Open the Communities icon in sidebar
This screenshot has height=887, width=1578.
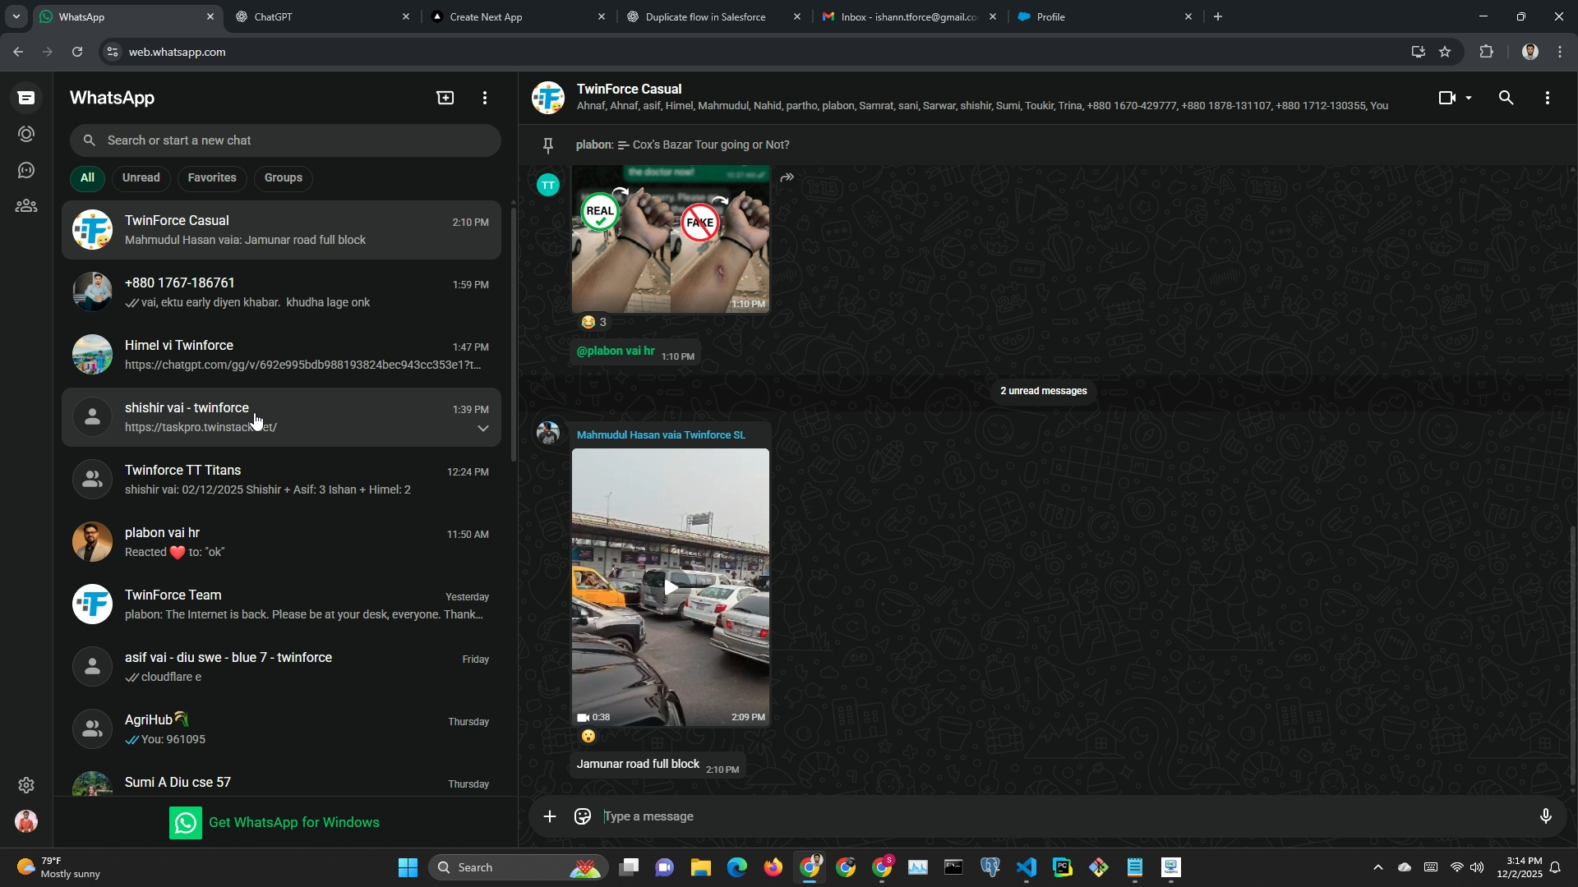[x=26, y=206]
